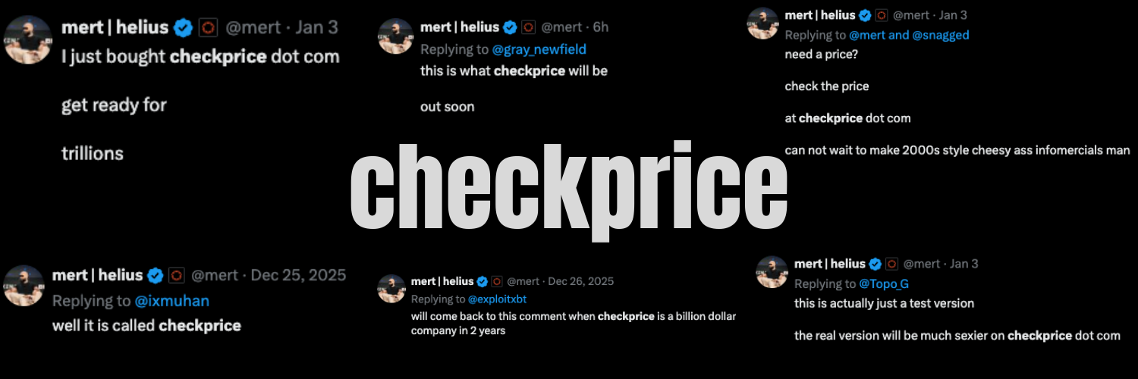Click the verified badge in the @ixmuhan reply
1138x379 pixels.
(156, 275)
